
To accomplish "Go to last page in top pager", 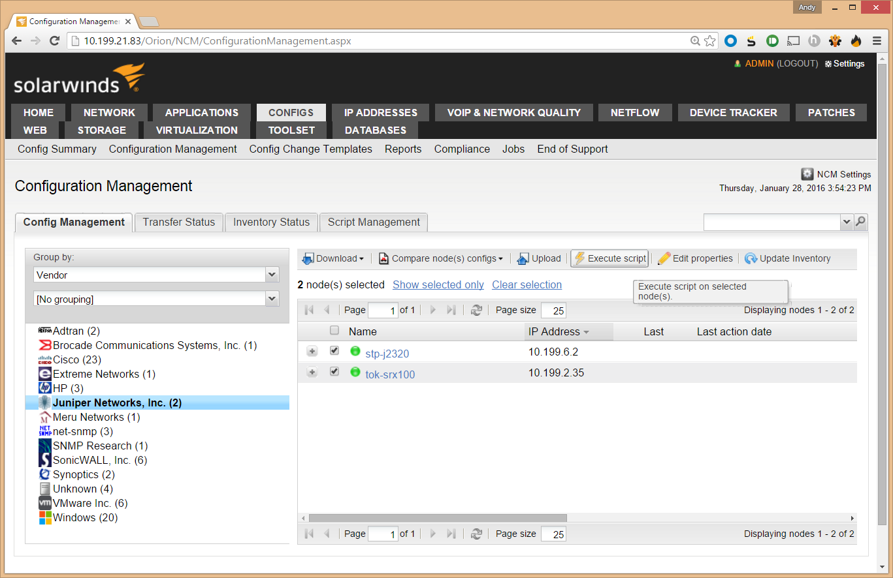I will [x=451, y=310].
